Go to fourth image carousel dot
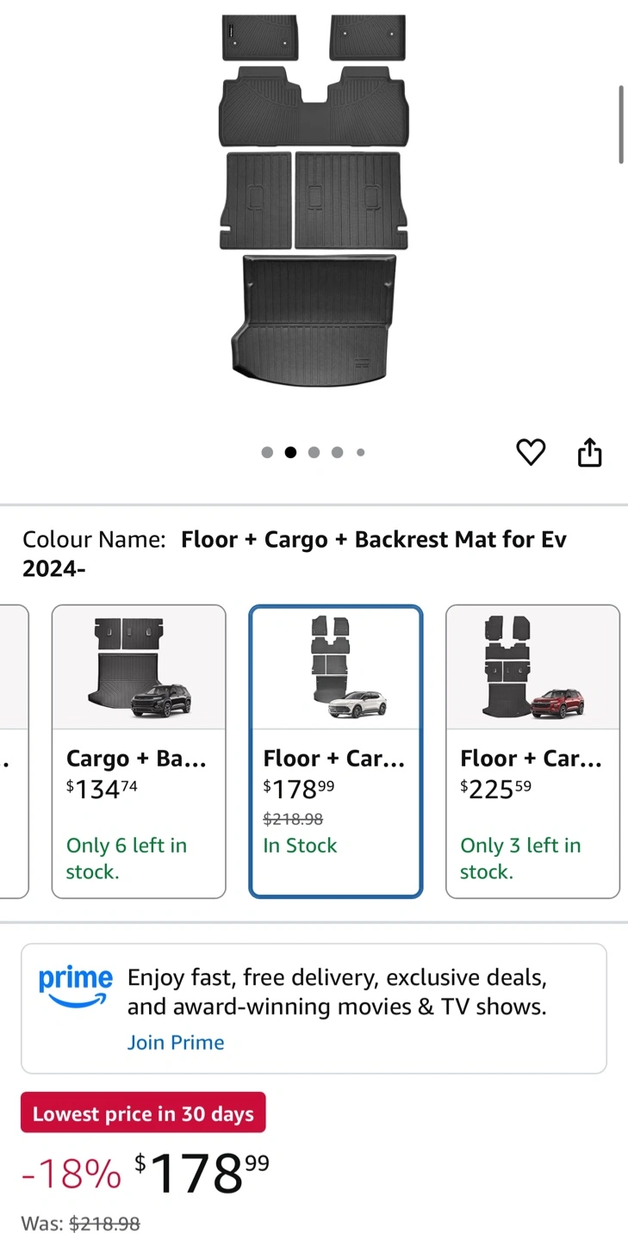The image size is (628, 1240). tap(337, 452)
